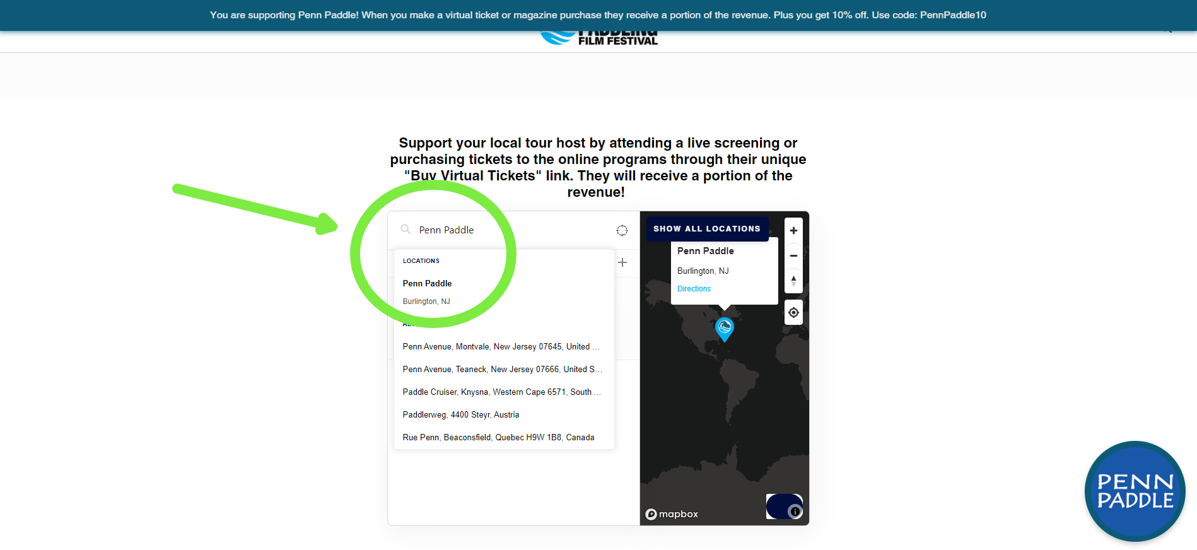Find my location on the map
Image resolution: width=1197 pixels, height=550 pixels.
pos(793,312)
